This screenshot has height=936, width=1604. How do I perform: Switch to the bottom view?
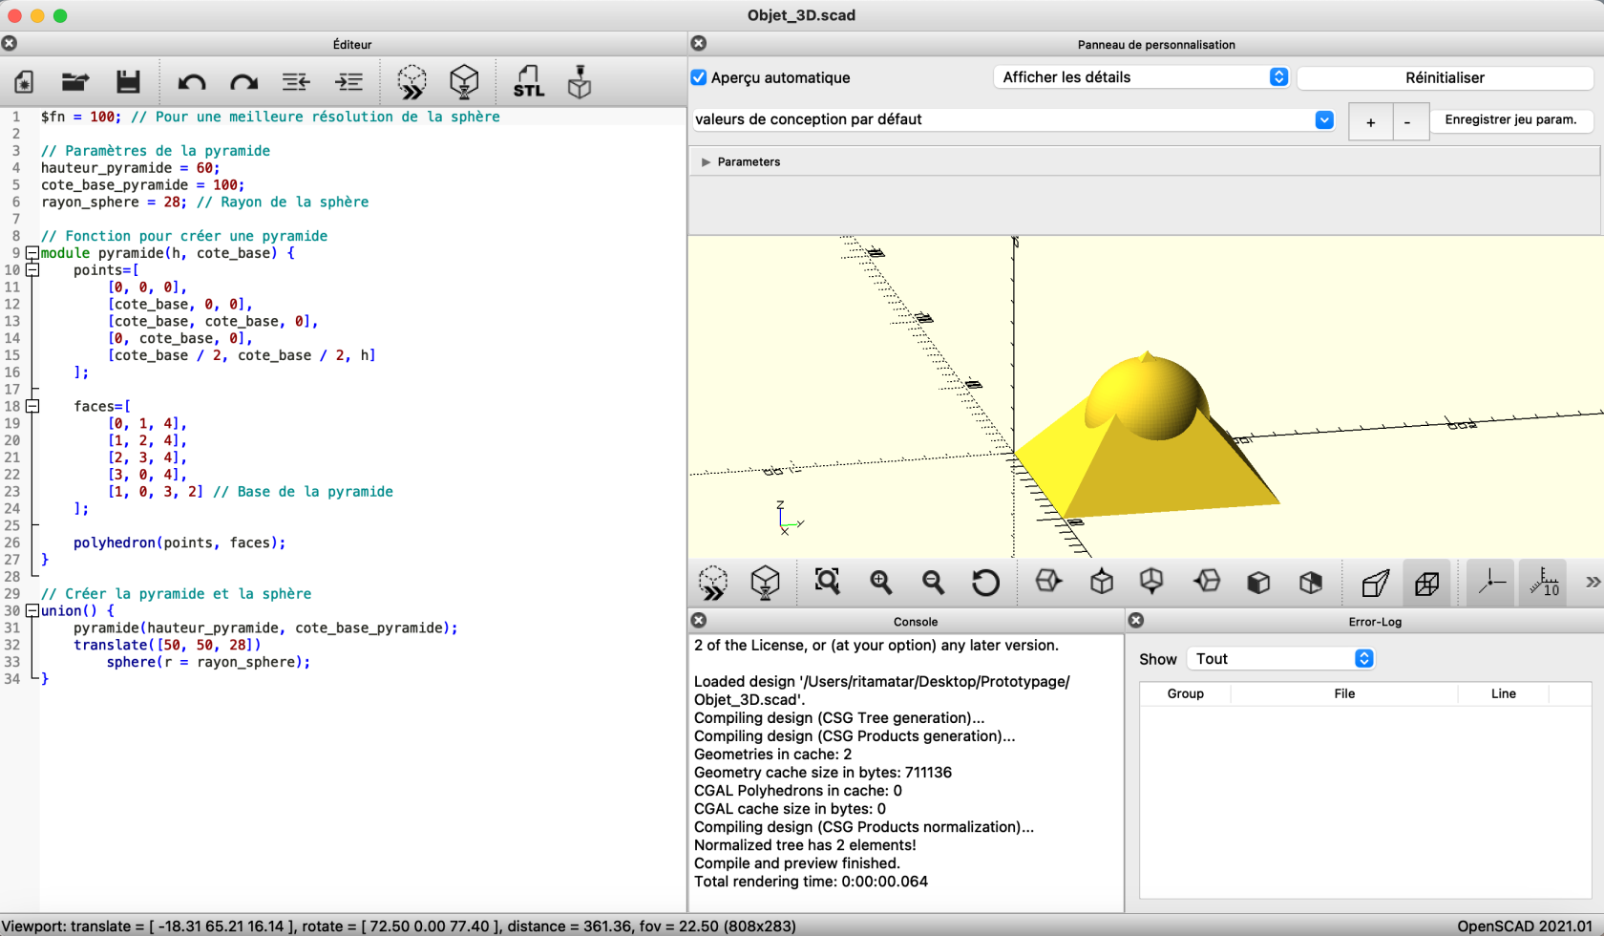click(1152, 581)
